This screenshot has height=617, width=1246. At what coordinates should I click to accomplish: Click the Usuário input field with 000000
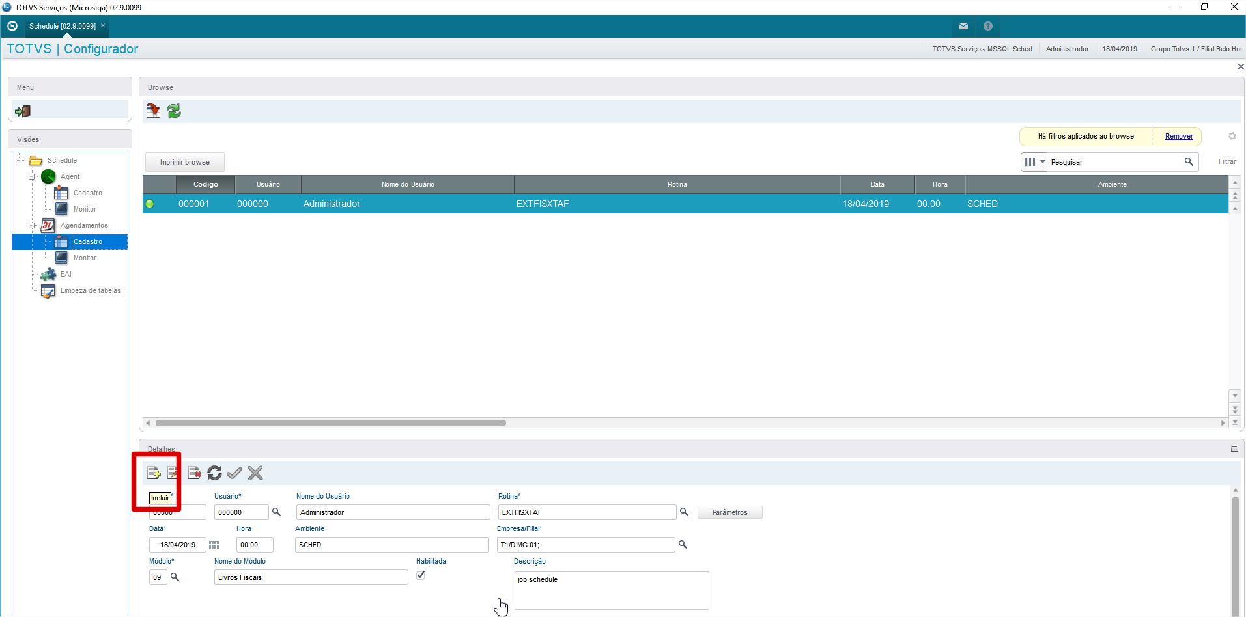(241, 512)
